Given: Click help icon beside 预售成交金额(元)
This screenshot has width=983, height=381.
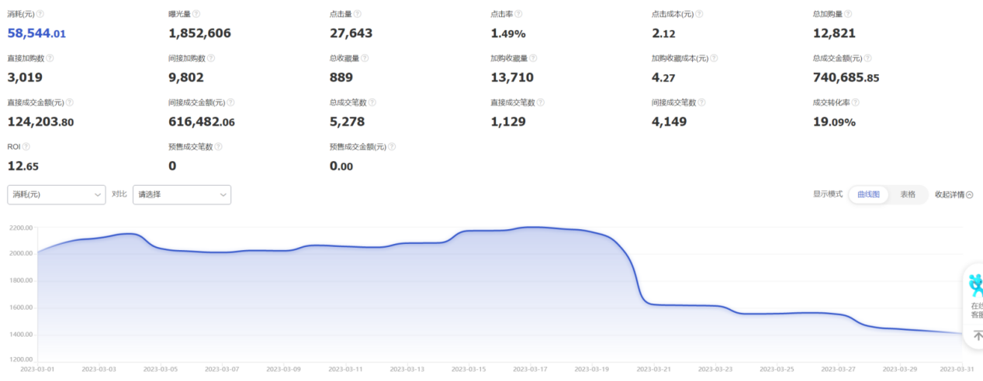Looking at the screenshot, I should (392, 146).
